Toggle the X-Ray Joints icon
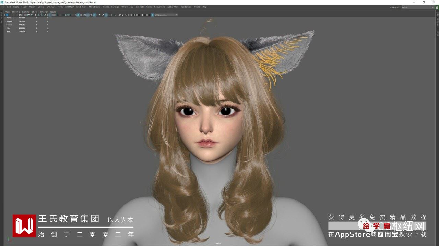 126,15
